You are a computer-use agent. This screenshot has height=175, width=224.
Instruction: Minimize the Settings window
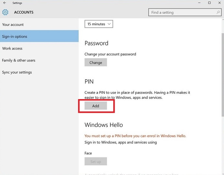coord(199,3)
